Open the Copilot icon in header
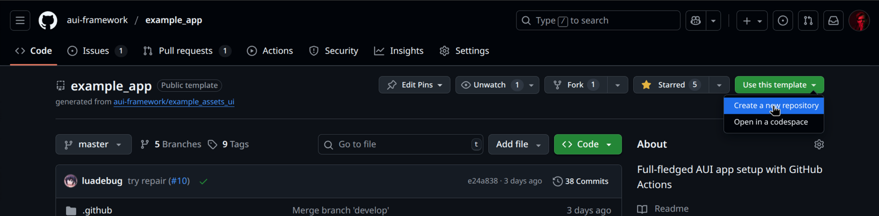This screenshot has width=879, height=216. tap(696, 21)
